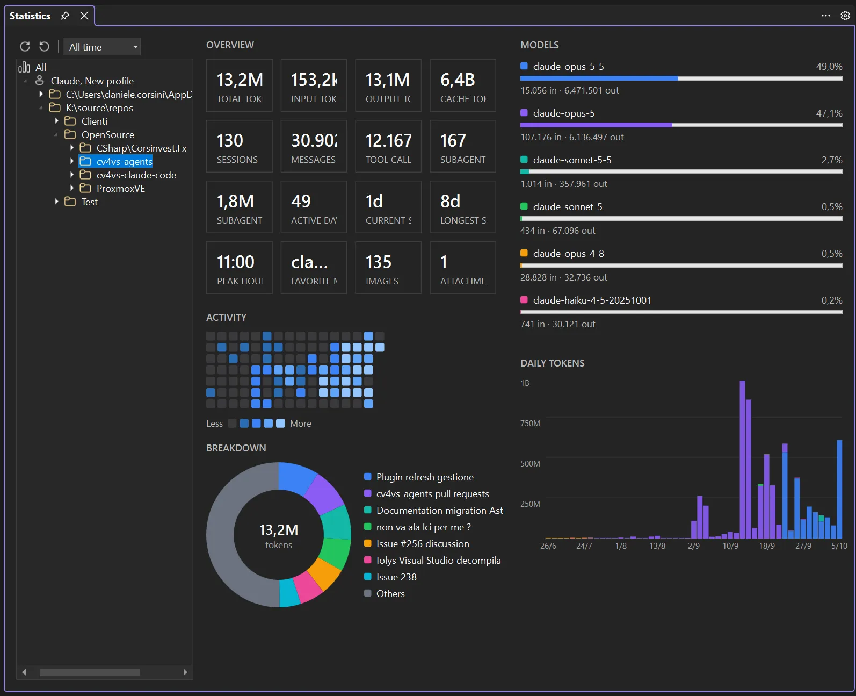Image resolution: width=856 pixels, height=696 pixels.
Task: Select the cv4vs-claude-code tree item
Action: [x=136, y=175]
